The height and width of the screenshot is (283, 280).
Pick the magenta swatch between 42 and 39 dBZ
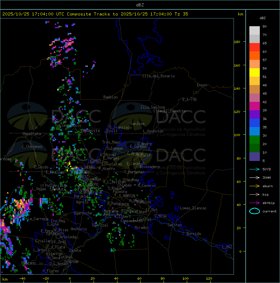coord(254,106)
